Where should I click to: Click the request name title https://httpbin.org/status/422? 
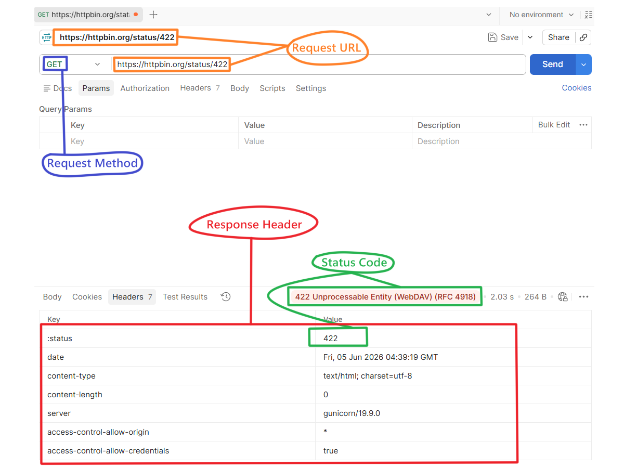click(x=117, y=37)
